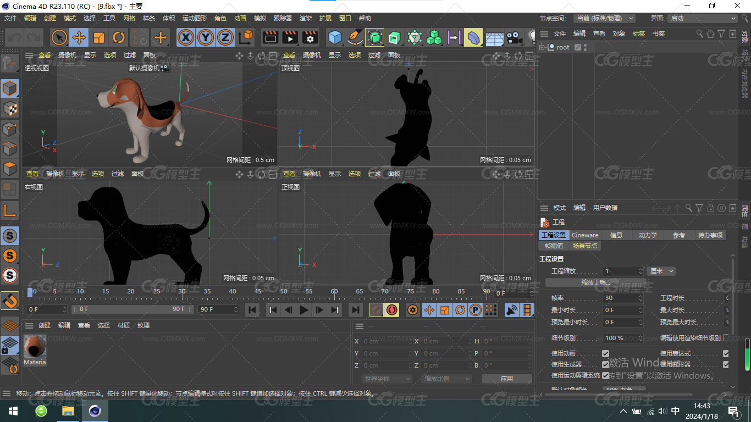Toggle Autokeying red button

[x=392, y=310]
